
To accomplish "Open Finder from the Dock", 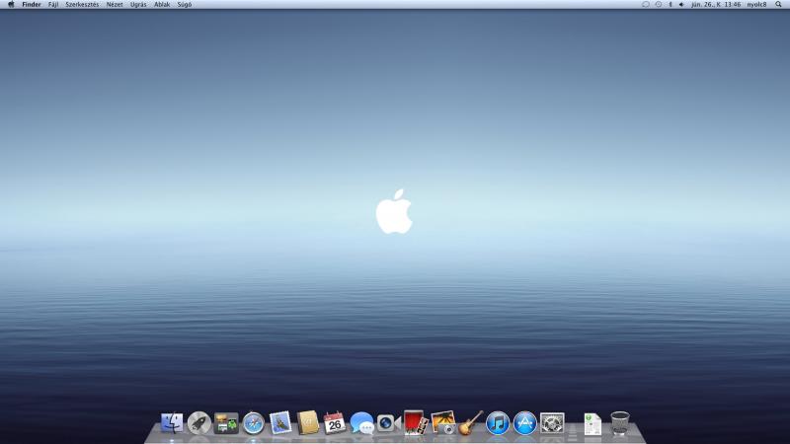I will 172,423.
